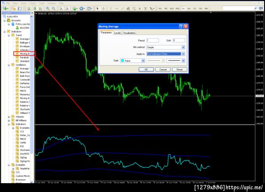Click the Period input field
This screenshot has height=192, width=265.
pos(152,40)
